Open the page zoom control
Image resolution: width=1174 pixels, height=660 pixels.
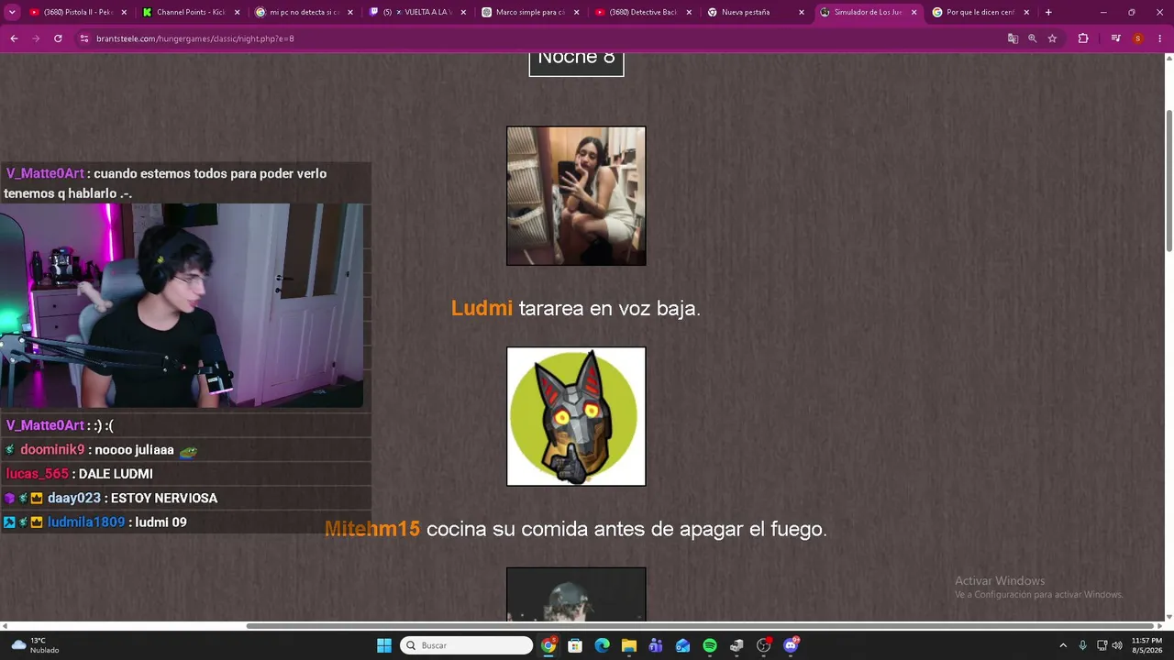(x=1033, y=38)
